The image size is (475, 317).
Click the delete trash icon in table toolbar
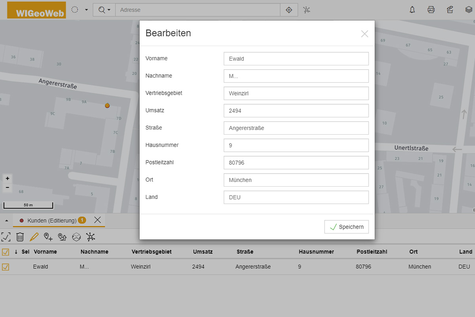click(20, 237)
